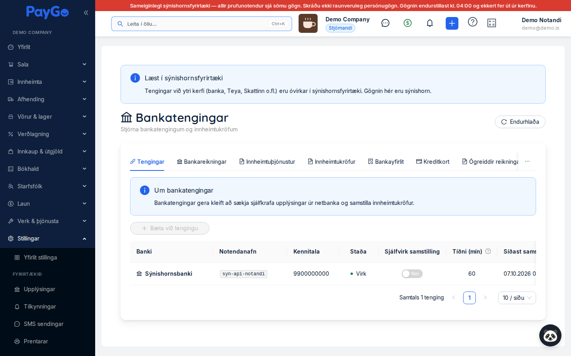571x356 pixels.
Task: Open Demo Notandi user menu
Action: (541, 24)
